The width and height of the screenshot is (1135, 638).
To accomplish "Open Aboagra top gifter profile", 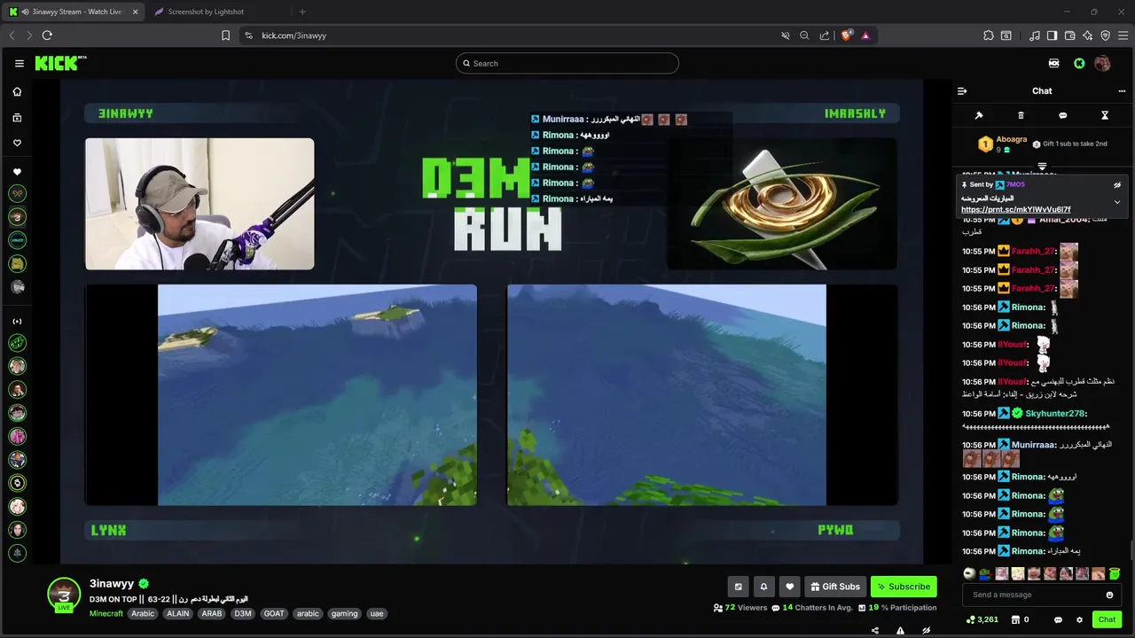I will pos(1011,139).
